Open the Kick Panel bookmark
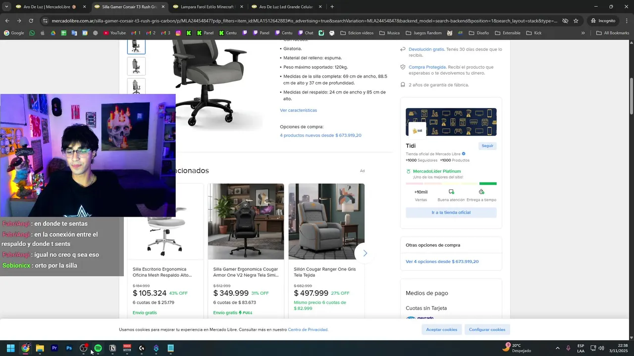This screenshot has height=356, width=634. click(205, 33)
